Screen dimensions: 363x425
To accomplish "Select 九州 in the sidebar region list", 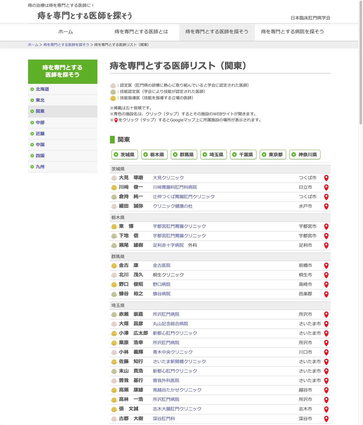I will 40,167.
